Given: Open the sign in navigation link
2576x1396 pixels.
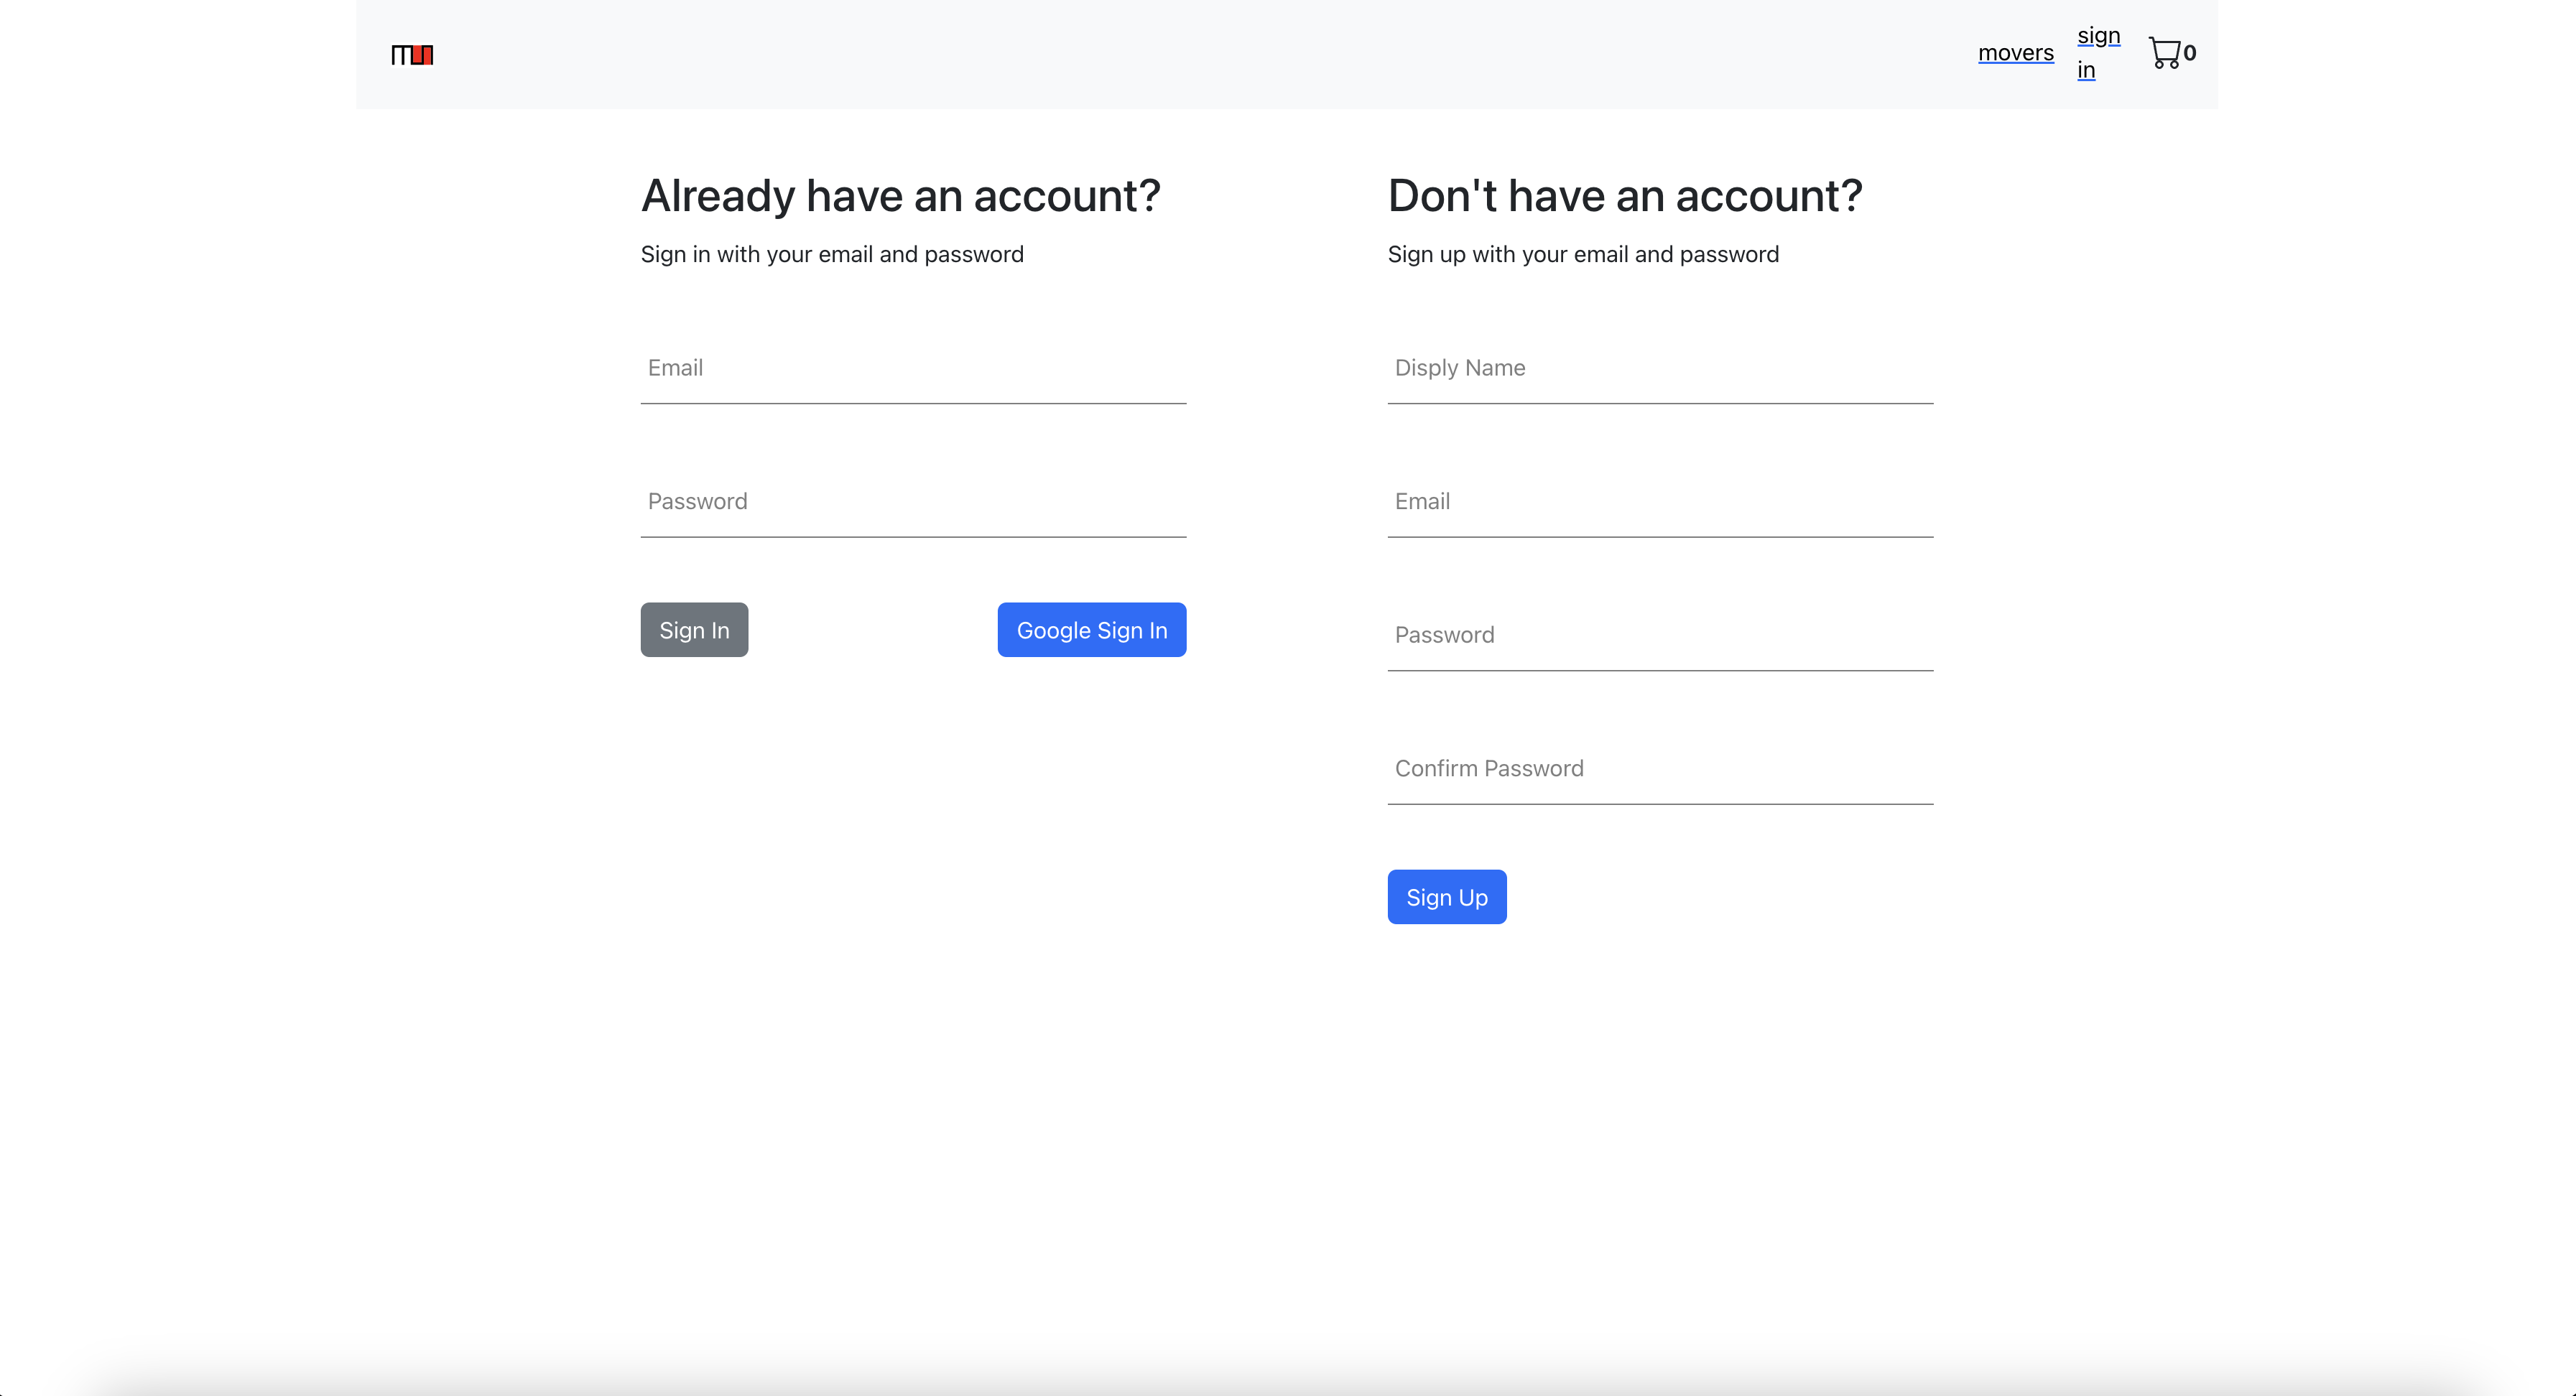Looking at the screenshot, I should tap(2097, 52).
